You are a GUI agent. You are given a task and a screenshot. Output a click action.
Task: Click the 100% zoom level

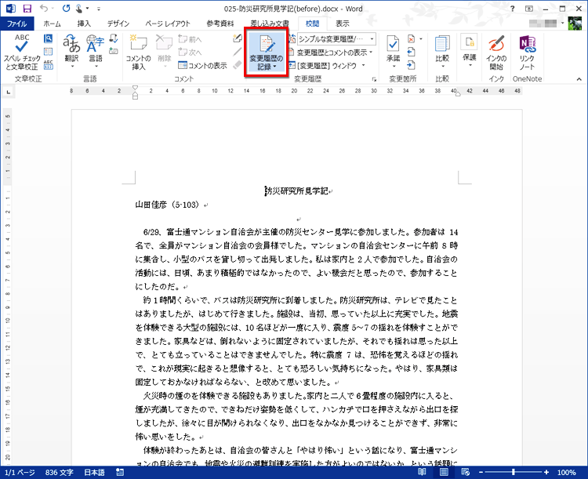point(566,472)
